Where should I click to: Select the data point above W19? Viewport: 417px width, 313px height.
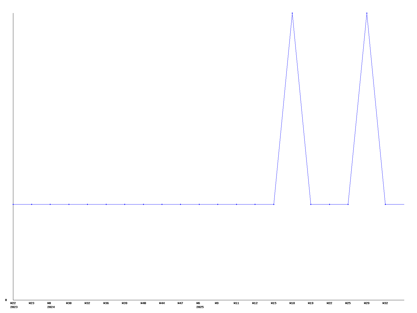click(x=311, y=204)
